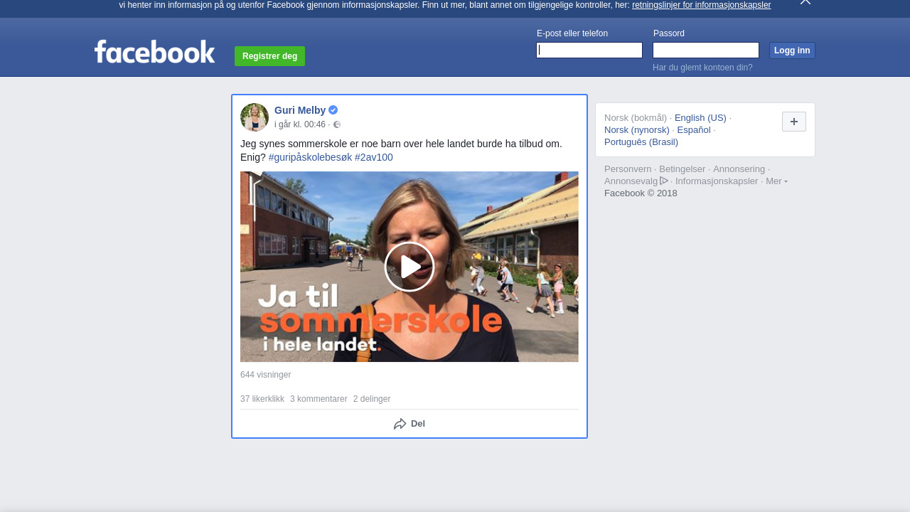Open the Har du glemt kontoen din link
910x512 pixels.
[x=702, y=68]
